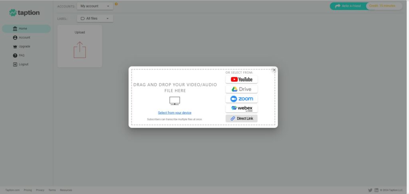
Task: Import from YouTube
Action: 242,79
